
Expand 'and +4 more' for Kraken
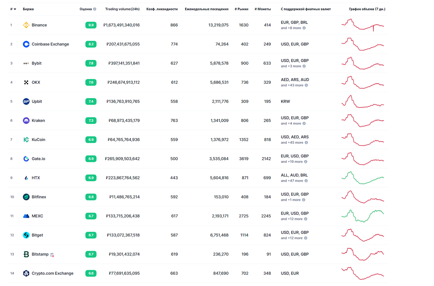(x=291, y=123)
